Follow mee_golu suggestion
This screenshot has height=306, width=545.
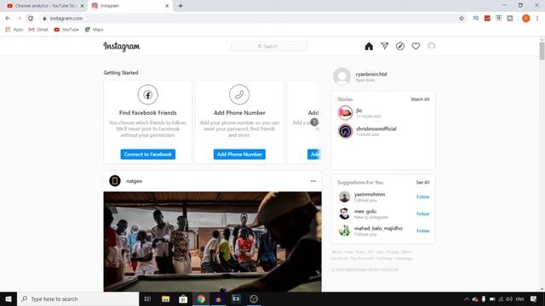click(x=423, y=213)
